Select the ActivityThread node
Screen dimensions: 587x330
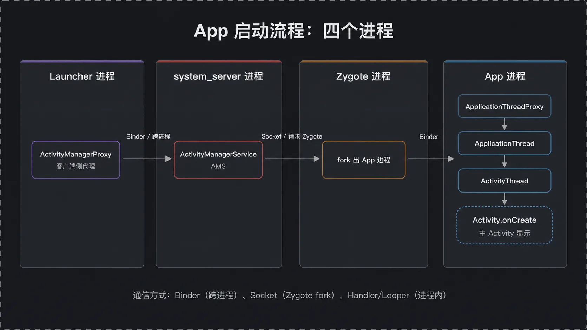click(x=504, y=181)
